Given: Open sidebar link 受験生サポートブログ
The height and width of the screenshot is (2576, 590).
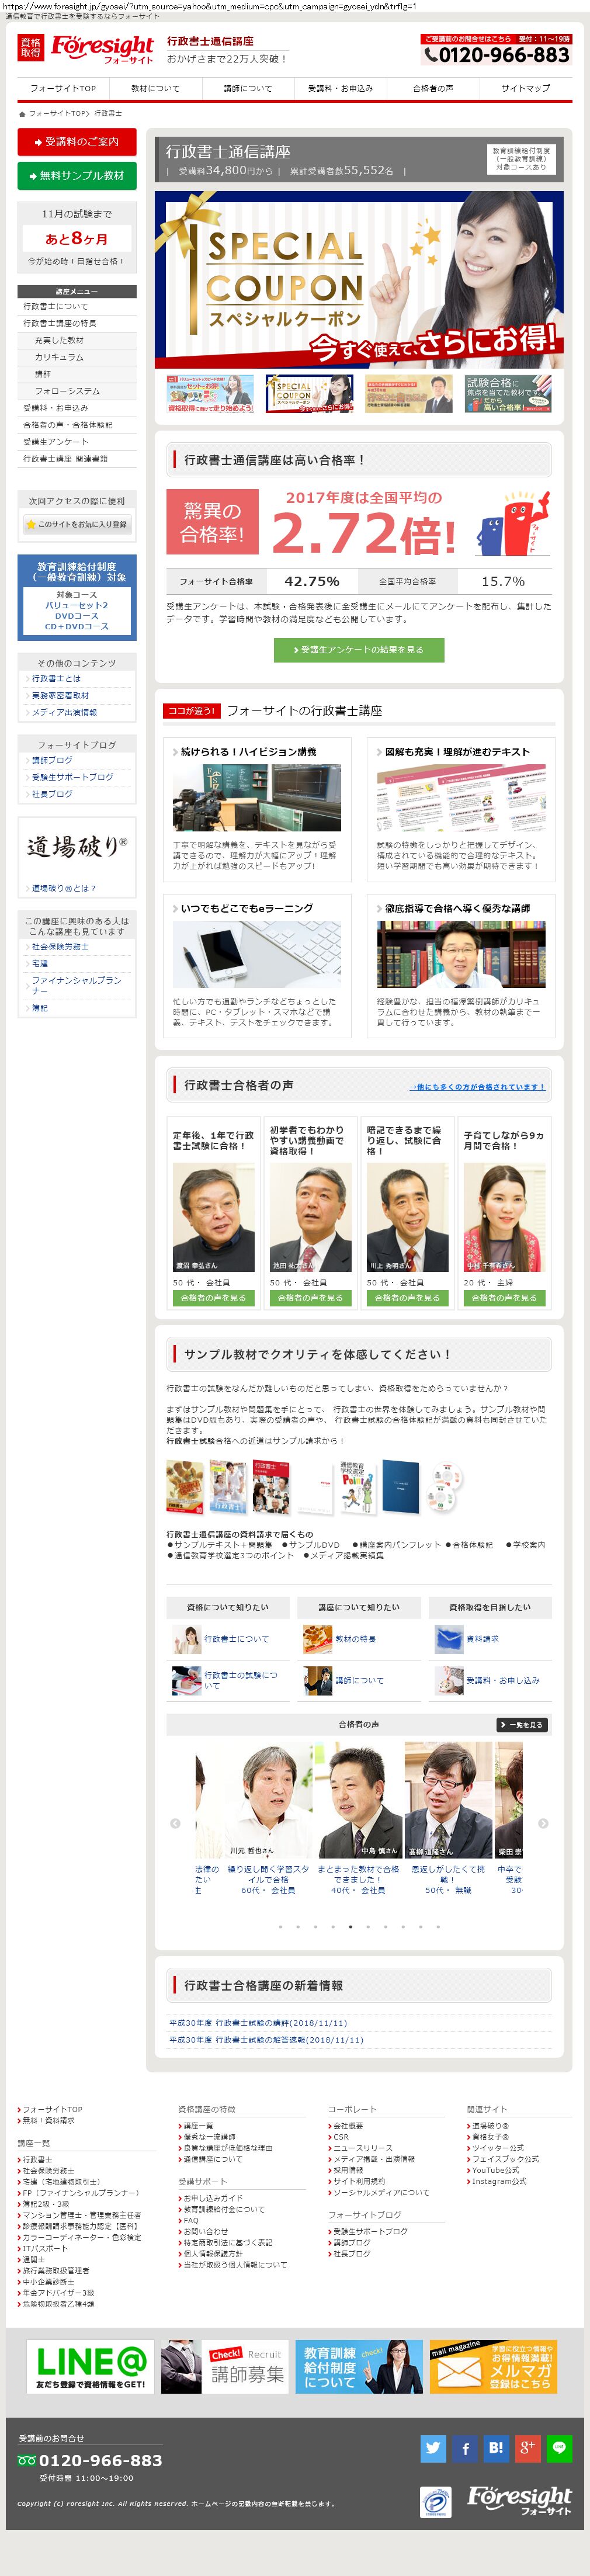Looking at the screenshot, I should [x=72, y=777].
